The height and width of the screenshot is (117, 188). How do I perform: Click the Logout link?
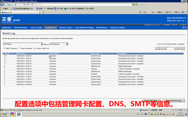[x=184, y=25]
